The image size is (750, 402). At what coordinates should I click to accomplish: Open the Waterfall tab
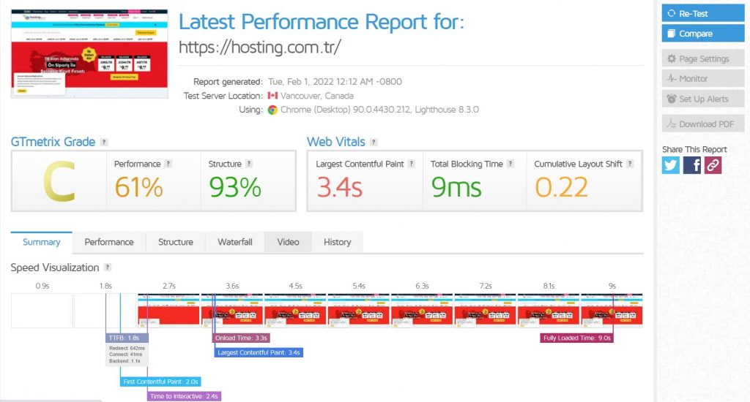(235, 243)
